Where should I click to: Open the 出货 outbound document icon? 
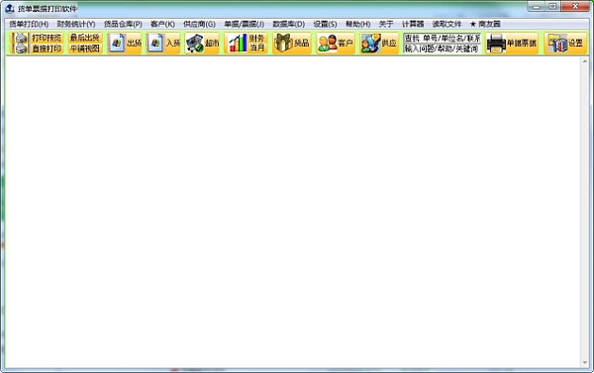[x=125, y=43]
